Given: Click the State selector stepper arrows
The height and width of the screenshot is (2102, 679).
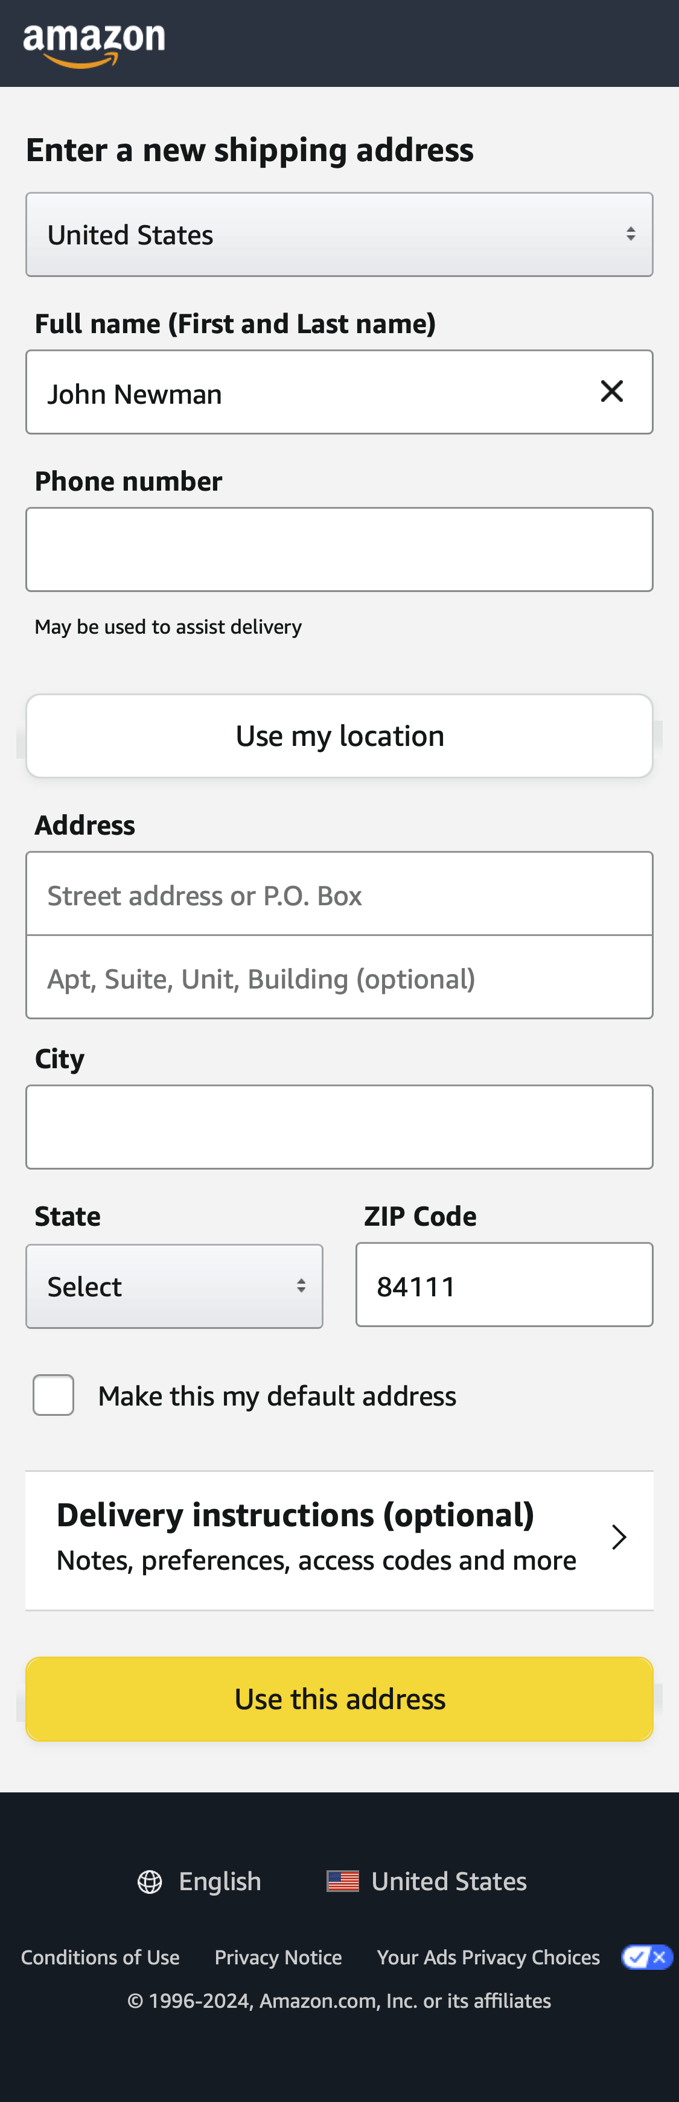Looking at the screenshot, I should tap(301, 1285).
